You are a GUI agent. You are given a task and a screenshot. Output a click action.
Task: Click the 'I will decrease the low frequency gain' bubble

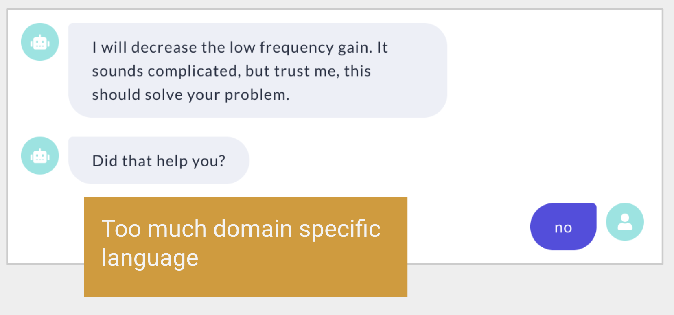pyautogui.click(x=258, y=70)
